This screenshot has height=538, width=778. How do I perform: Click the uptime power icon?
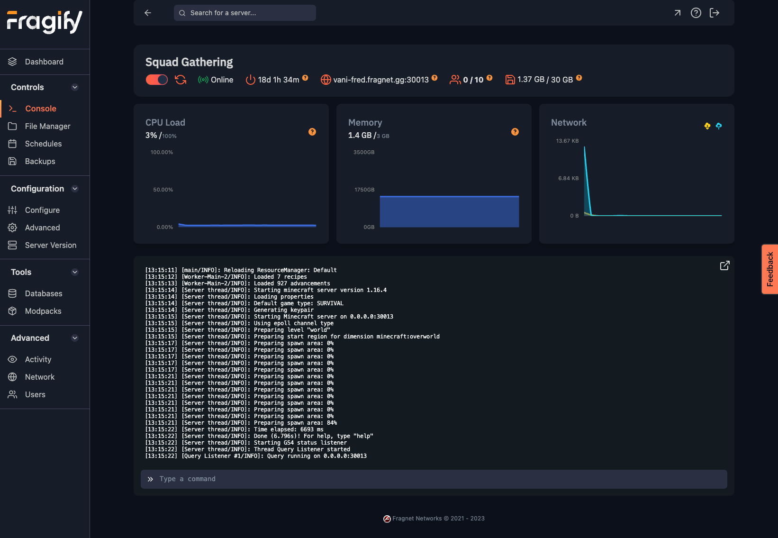point(251,80)
